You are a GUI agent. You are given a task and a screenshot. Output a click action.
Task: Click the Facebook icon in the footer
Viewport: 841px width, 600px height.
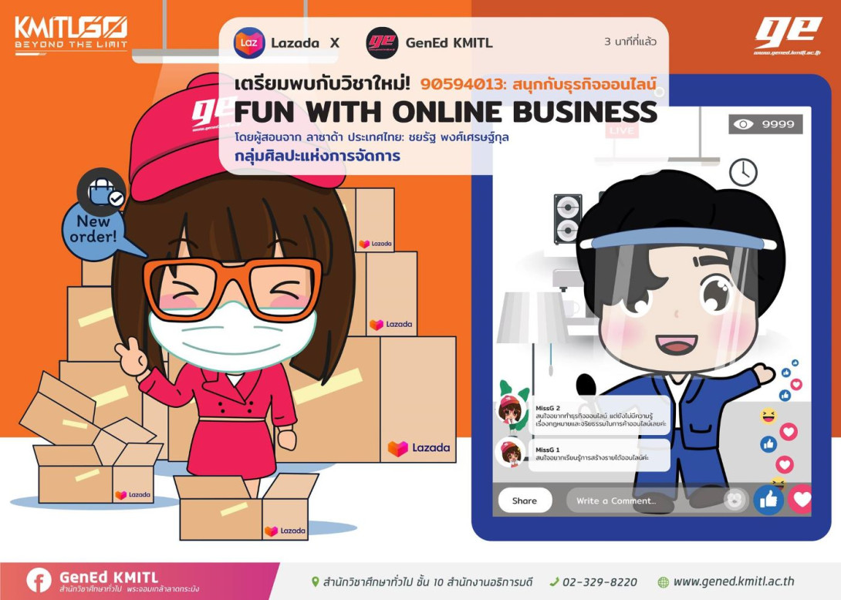39,581
